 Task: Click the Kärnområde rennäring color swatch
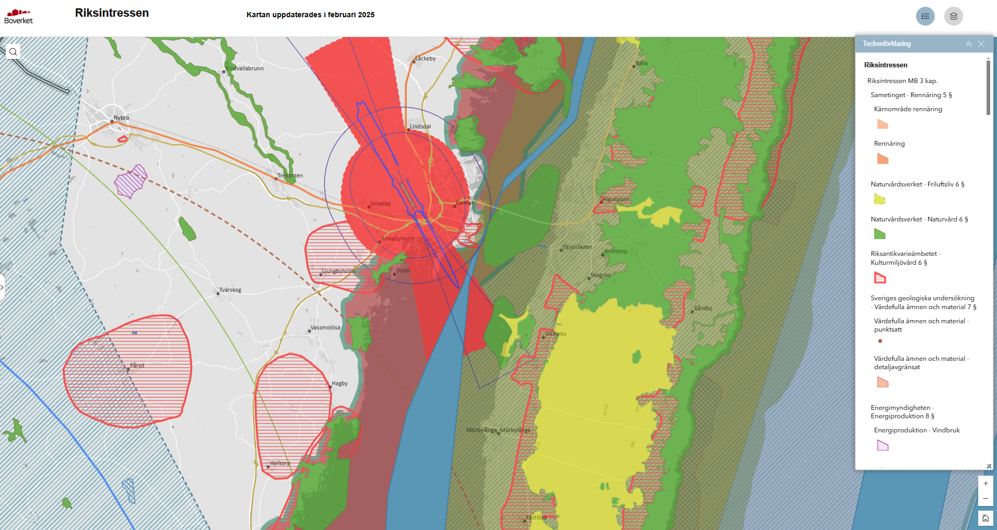coord(882,124)
